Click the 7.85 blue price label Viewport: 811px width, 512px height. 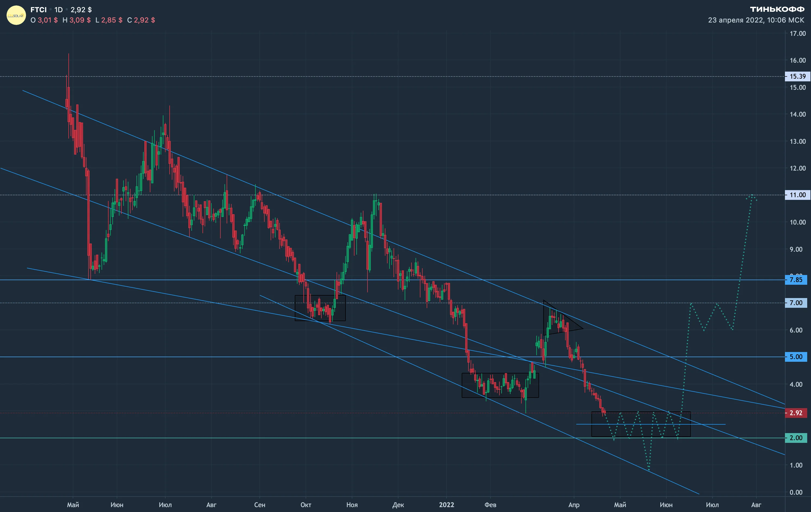[796, 280]
